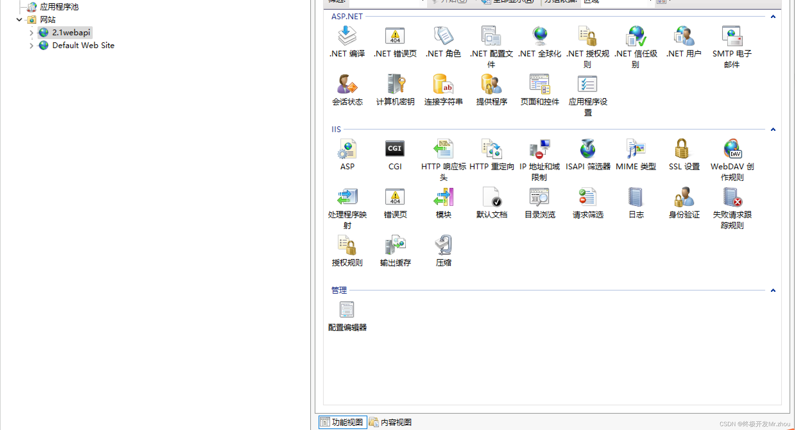Open the .NET 用户 feature icon
795x430 pixels.
coord(684,36)
